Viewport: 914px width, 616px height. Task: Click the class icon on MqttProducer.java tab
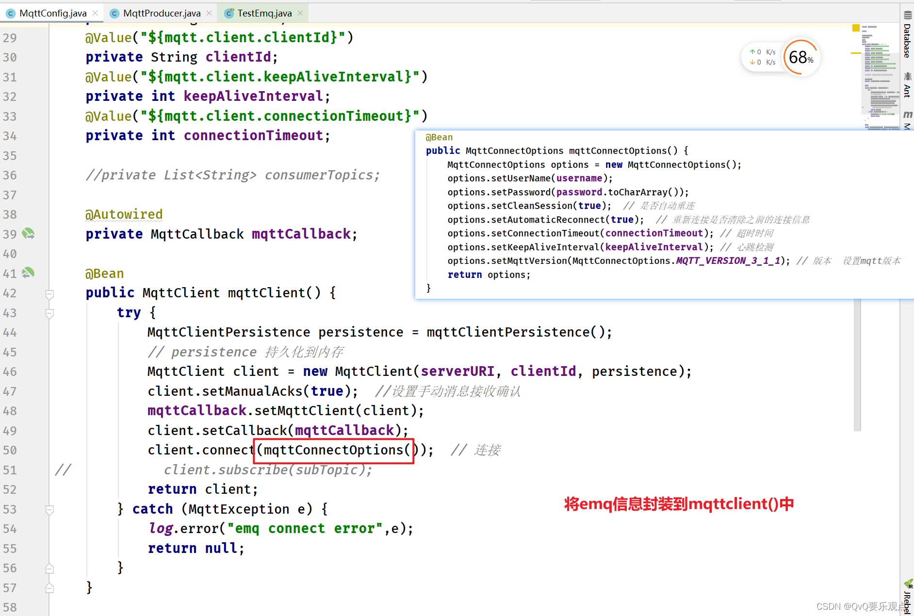[114, 14]
